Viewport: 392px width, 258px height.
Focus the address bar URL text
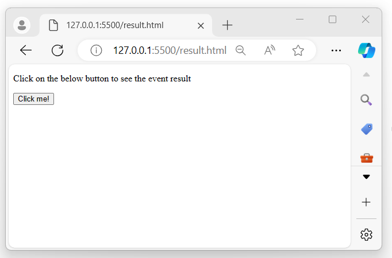click(x=170, y=50)
